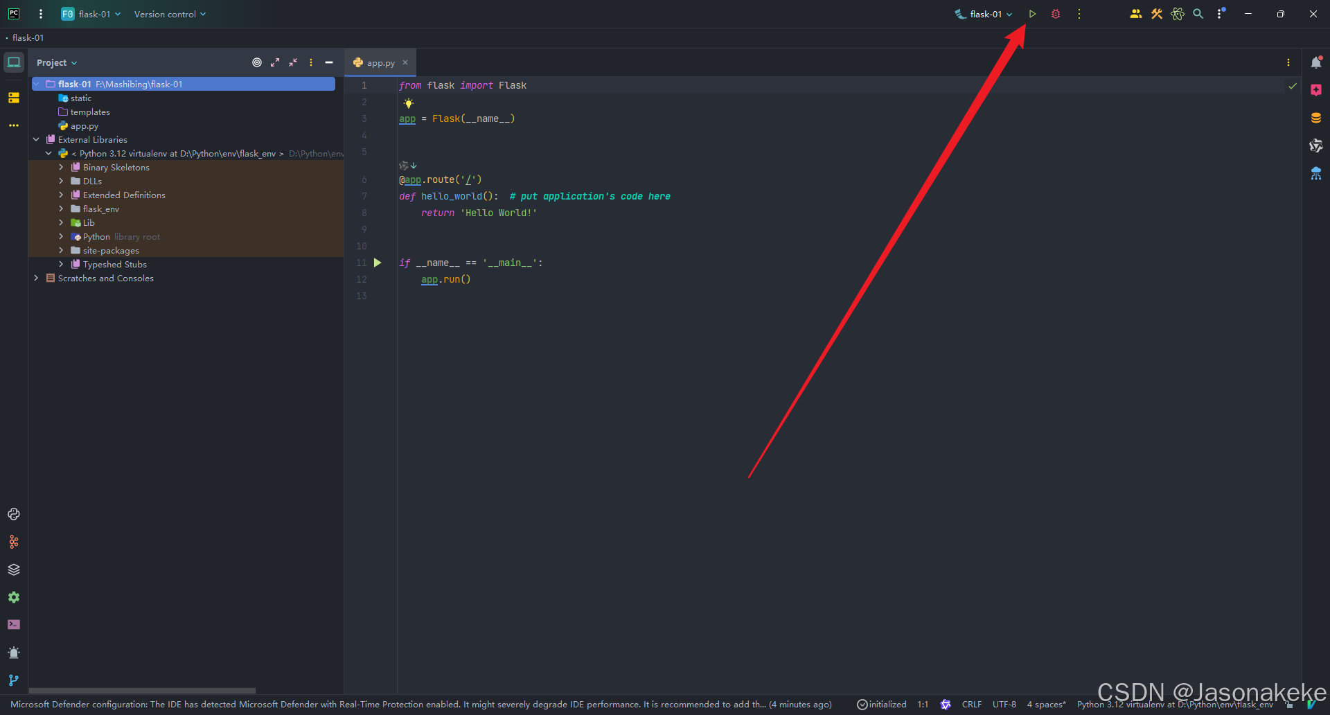Open main menu three dots
Screen dimensions: 1330x715
point(41,14)
